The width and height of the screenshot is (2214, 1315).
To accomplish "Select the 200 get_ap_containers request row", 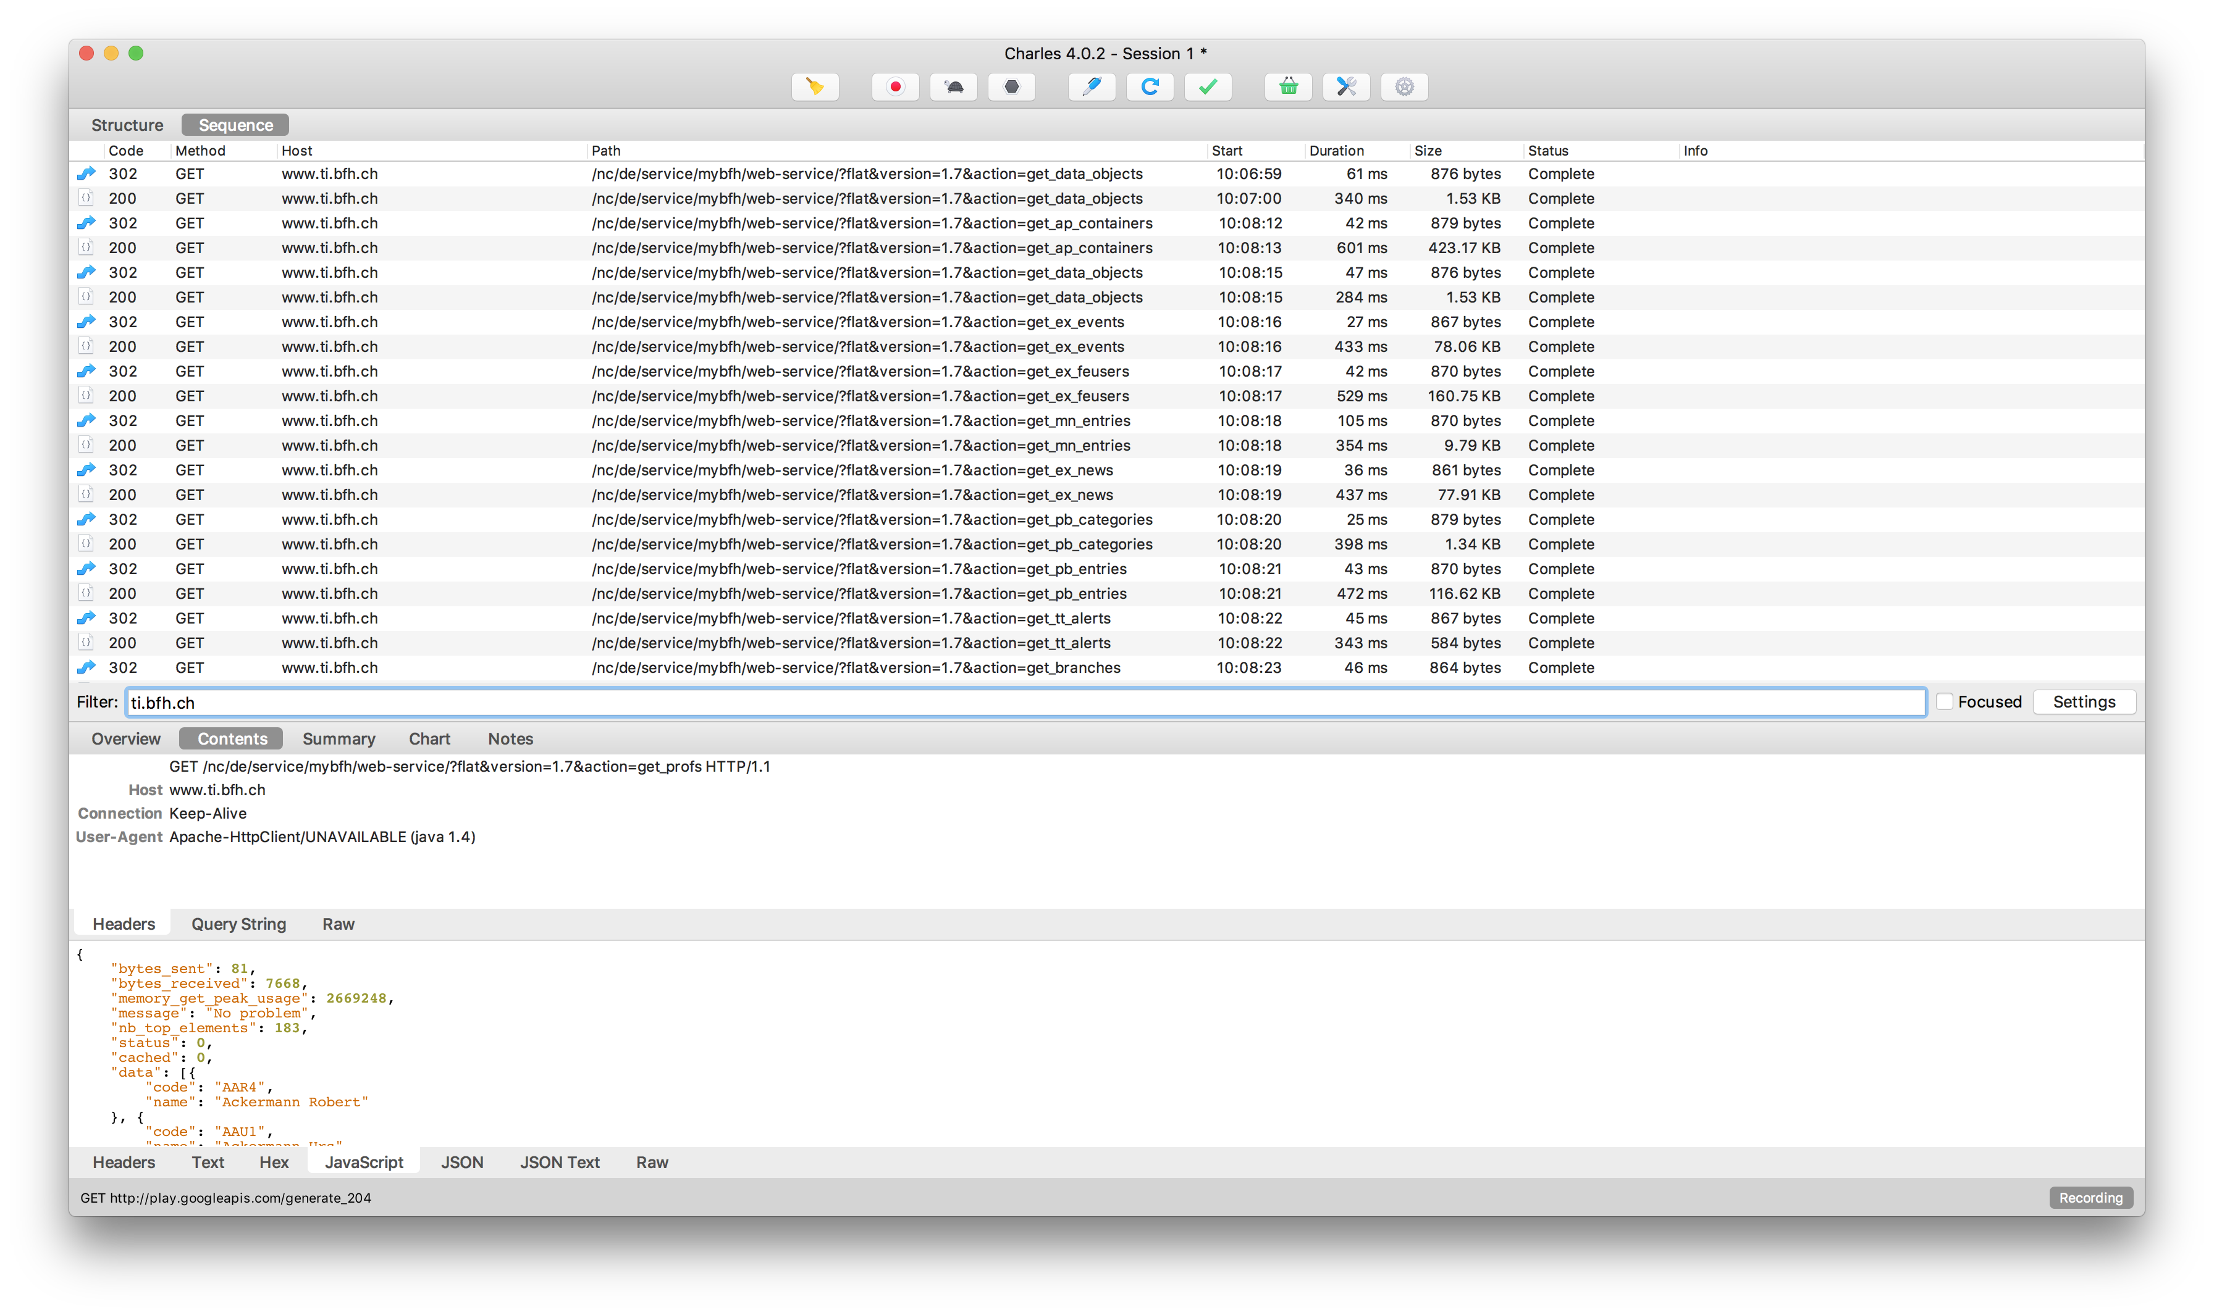I will [870, 248].
